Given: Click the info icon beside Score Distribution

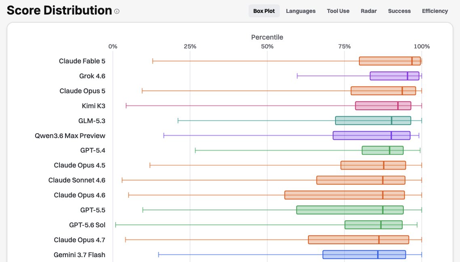Looking at the screenshot, I should [x=117, y=11].
